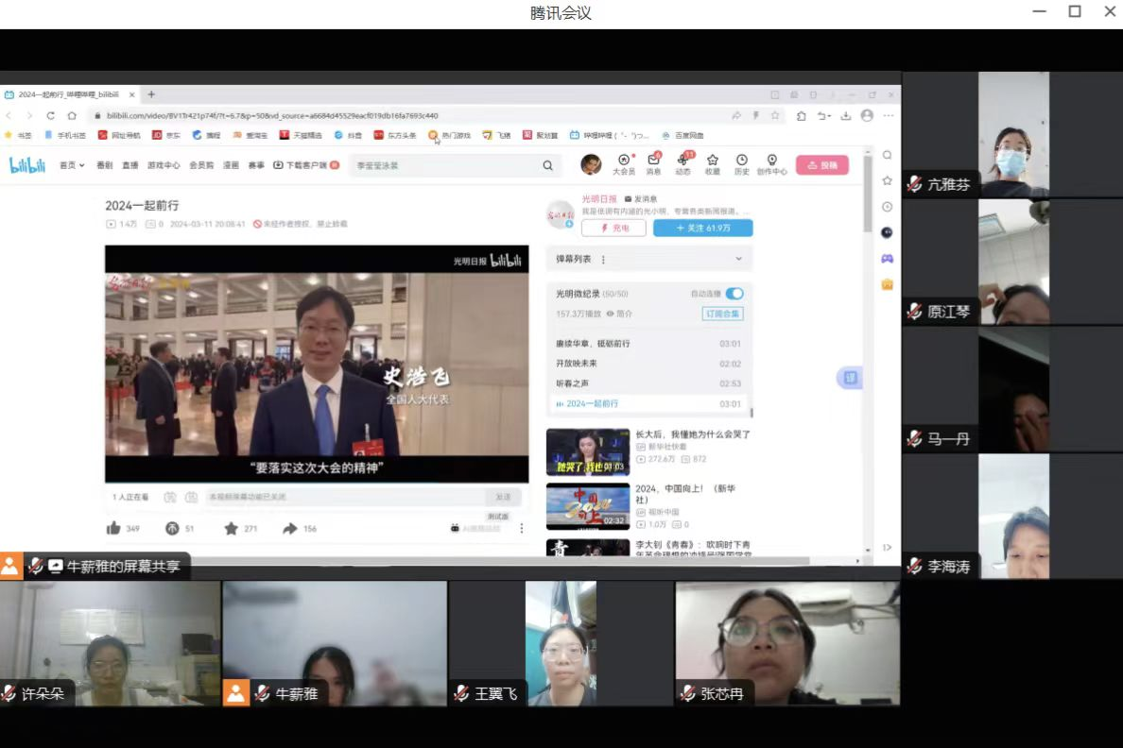Expand the 弹幕列表 danmaku list chevron
This screenshot has width=1123, height=748.
[x=739, y=259]
